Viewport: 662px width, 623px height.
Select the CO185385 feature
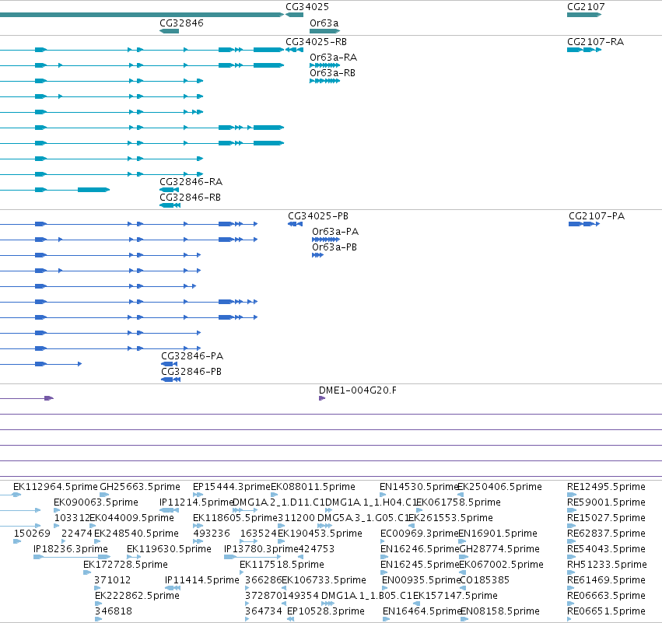[x=461, y=588]
